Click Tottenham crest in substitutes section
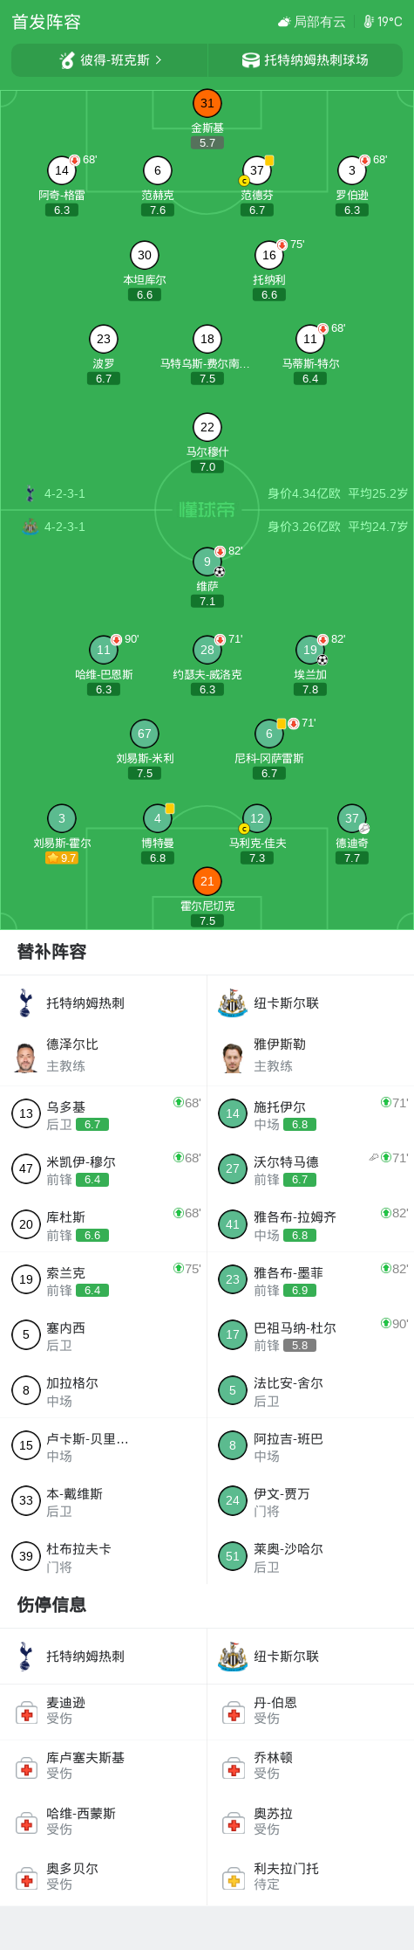This screenshot has height=1950, width=414. [x=26, y=1003]
